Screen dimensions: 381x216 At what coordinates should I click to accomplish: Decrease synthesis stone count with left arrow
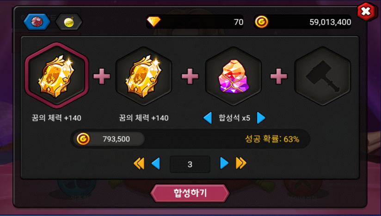(208, 118)
